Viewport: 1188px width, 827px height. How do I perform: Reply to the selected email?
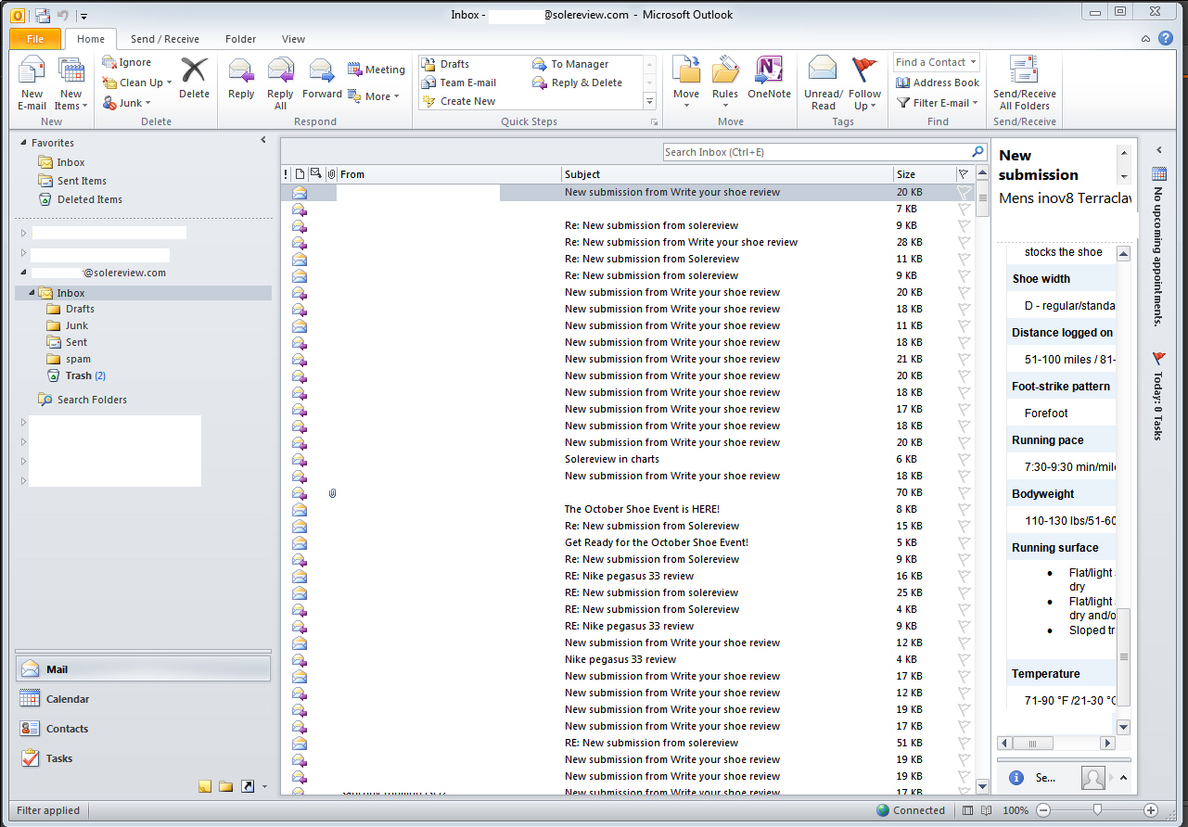[241, 79]
